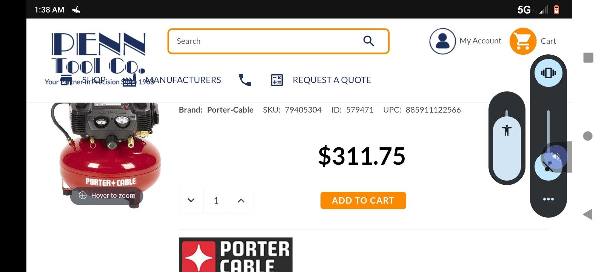Tap the Android back navigation button

[588, 215]
